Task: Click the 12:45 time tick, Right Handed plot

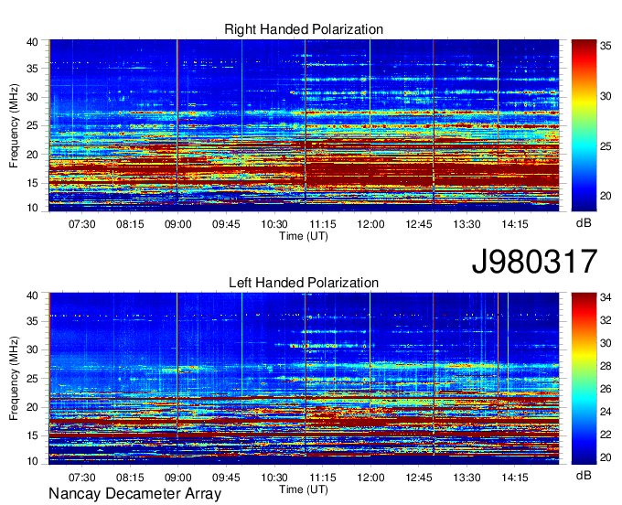Action: click(x=419, y=224)
